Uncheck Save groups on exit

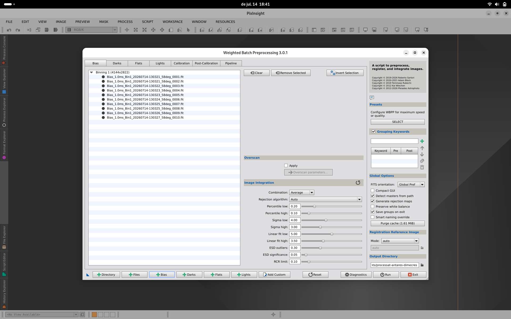coord(373,212)
